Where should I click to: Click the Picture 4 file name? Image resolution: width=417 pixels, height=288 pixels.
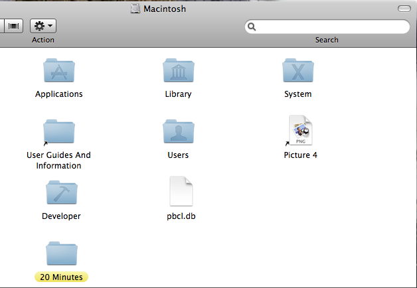(301, 155)
